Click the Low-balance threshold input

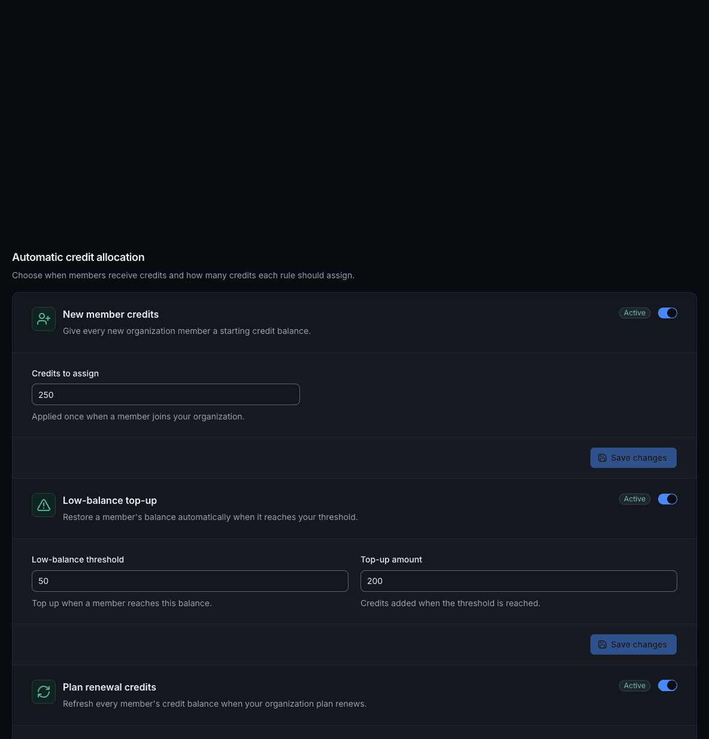point(190,581)
